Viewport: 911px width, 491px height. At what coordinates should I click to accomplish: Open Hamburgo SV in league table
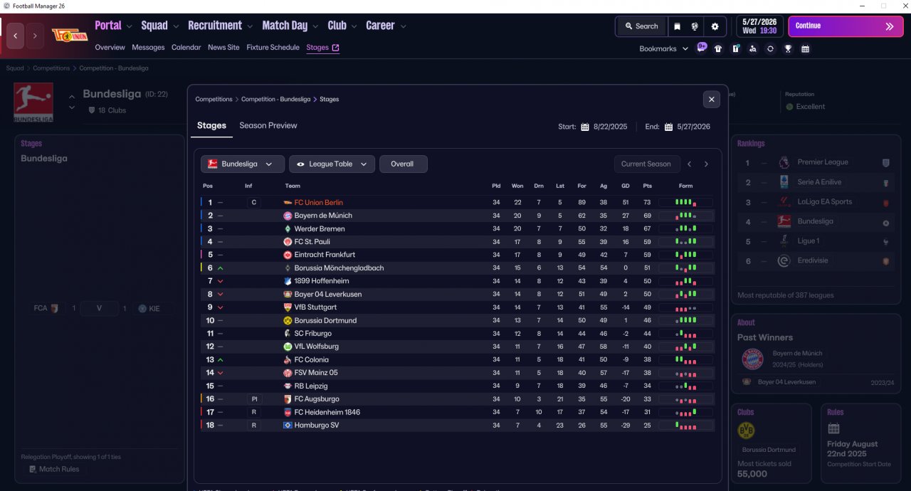click(316, 426)
